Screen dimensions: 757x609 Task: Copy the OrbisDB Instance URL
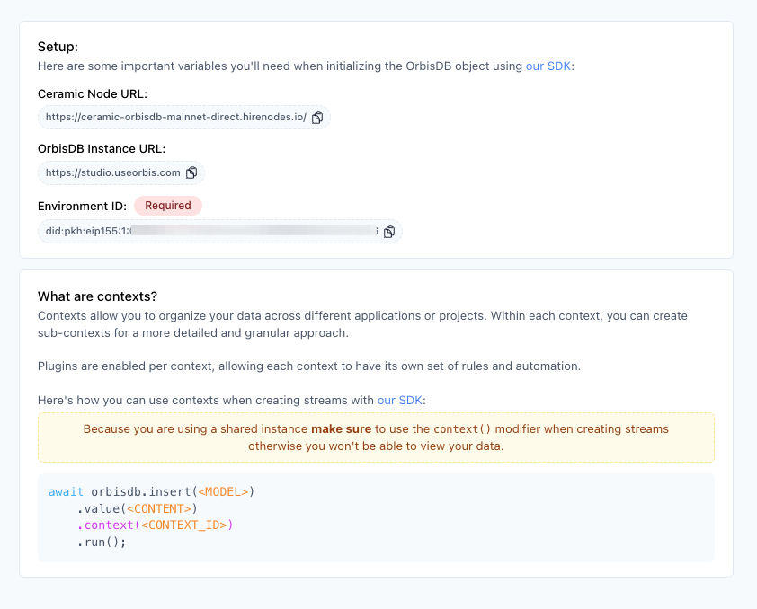pyautogui.click(x=191, y=172)
